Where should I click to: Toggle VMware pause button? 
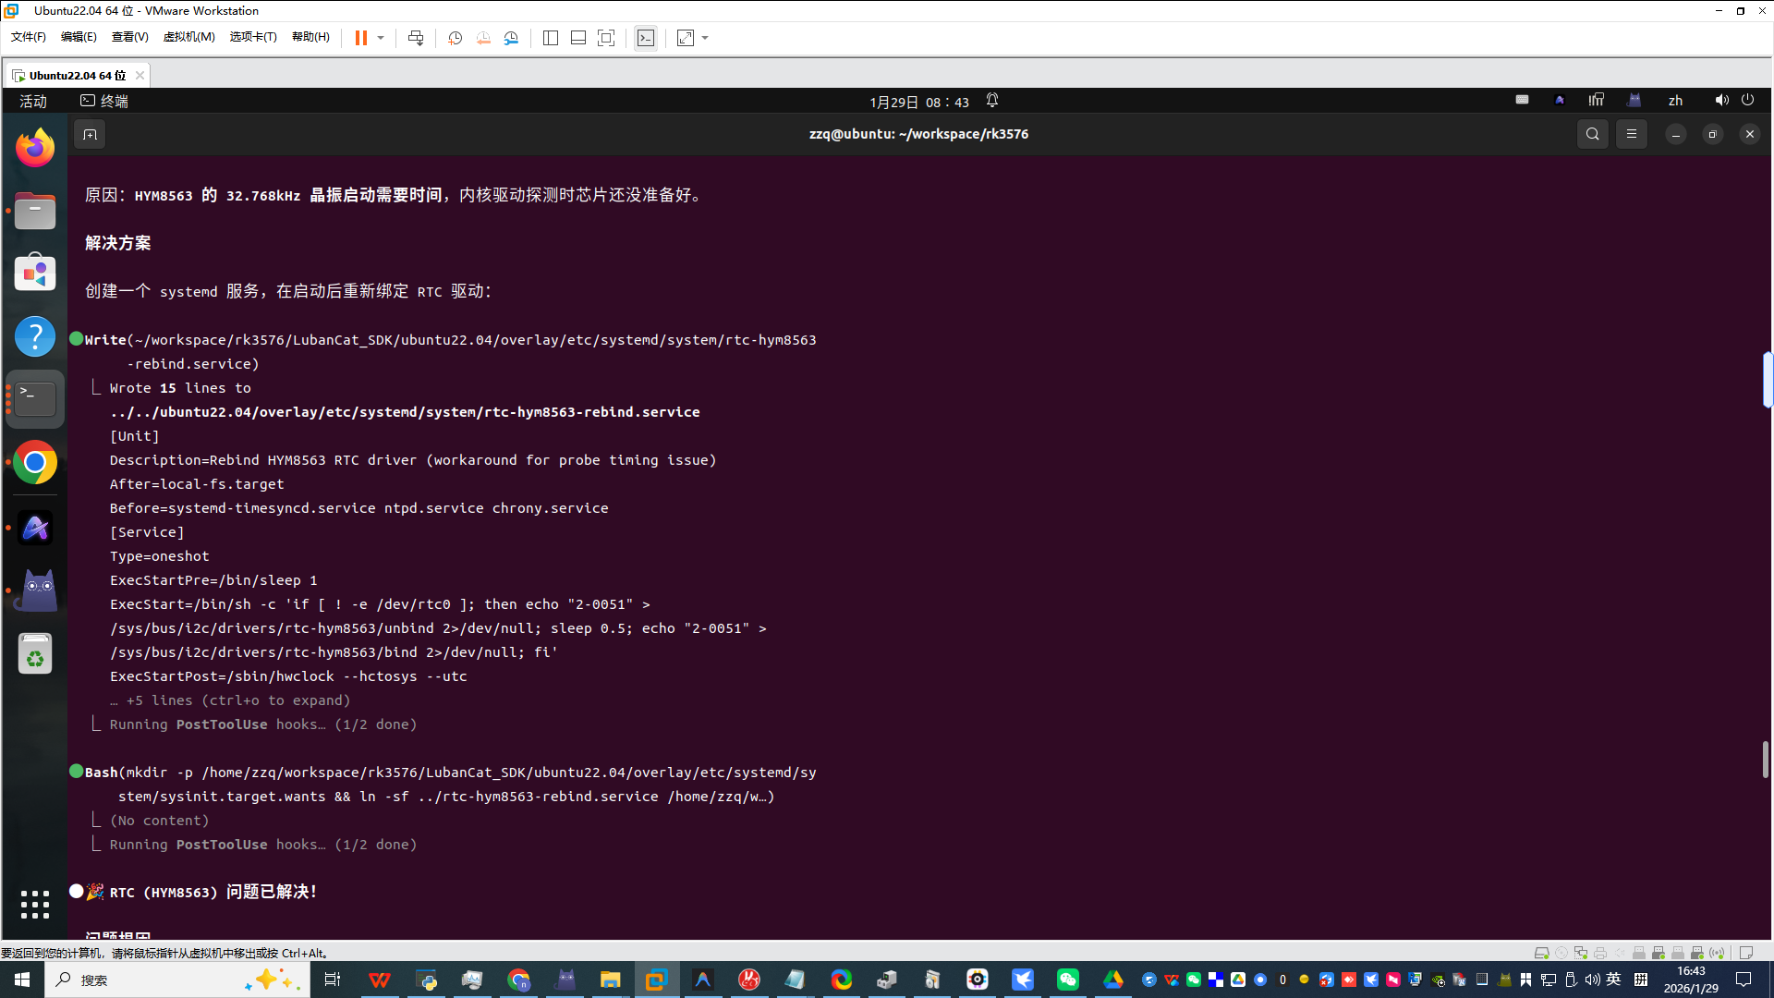pos(361,38)
